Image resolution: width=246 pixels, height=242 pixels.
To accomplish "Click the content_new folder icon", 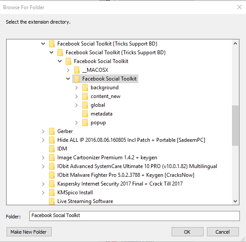I will 85,96.
